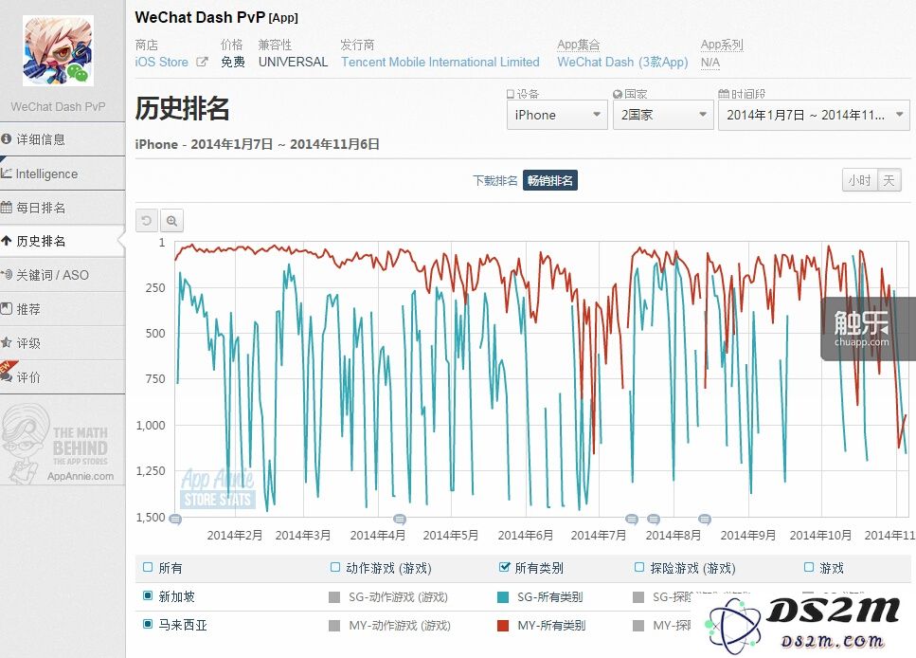The width and height of the screenshot is (916, 658).
Task: Open the iOS Store link
Action: tap(161, 62)
